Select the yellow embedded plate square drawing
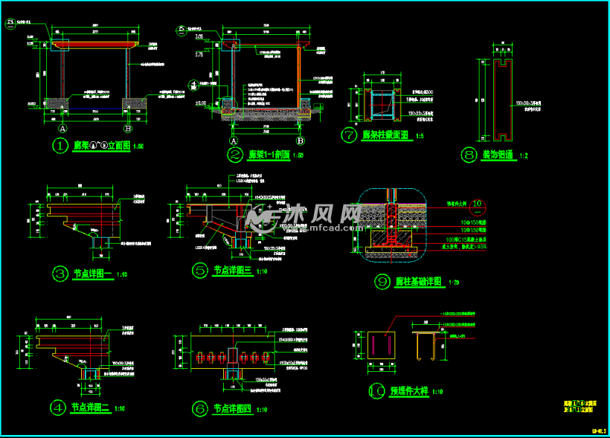The width and height of the screenshot is (610, 438). click(381, 346)
